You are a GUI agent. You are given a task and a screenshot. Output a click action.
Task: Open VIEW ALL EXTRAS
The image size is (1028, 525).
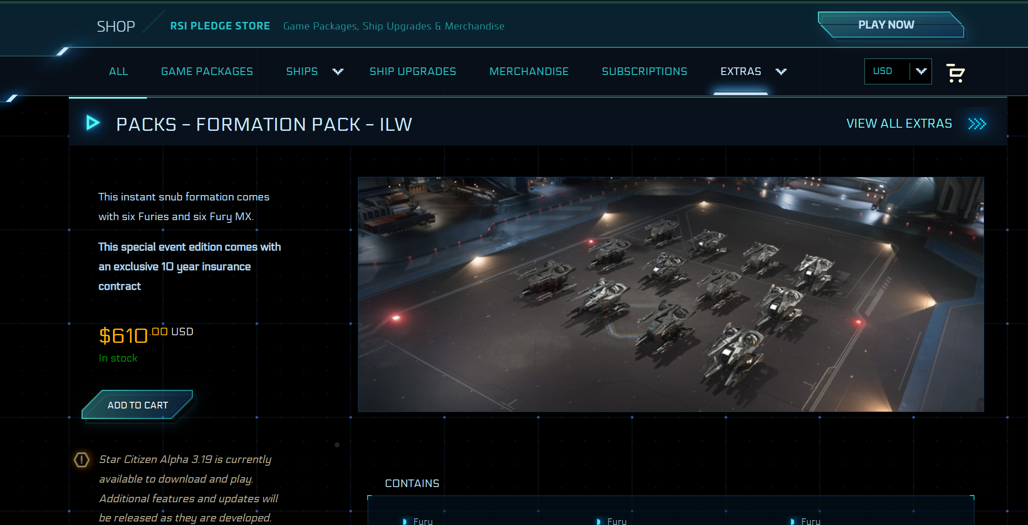pos(899,123)
